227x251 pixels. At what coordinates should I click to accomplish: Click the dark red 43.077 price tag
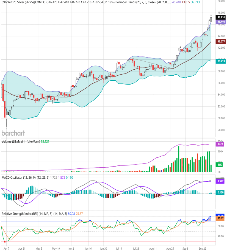click(x=221, y=42)
